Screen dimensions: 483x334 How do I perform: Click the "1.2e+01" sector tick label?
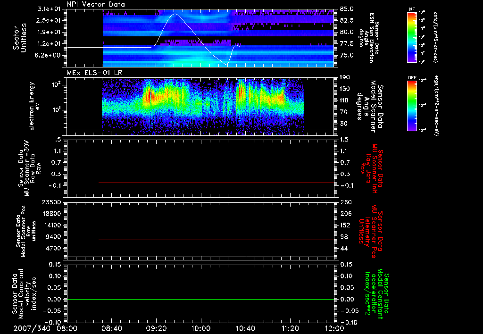pyautogui.click(x=49, y=44)
